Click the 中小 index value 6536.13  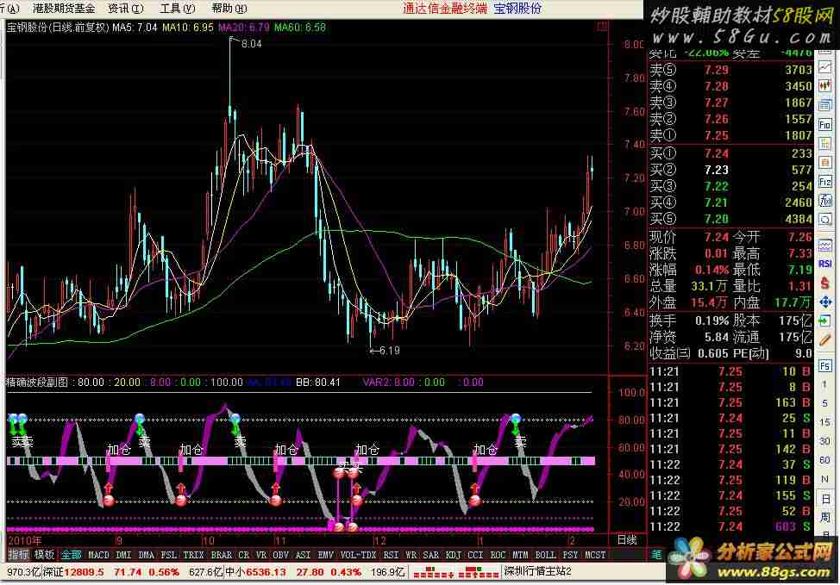click(x=266, y=571)
